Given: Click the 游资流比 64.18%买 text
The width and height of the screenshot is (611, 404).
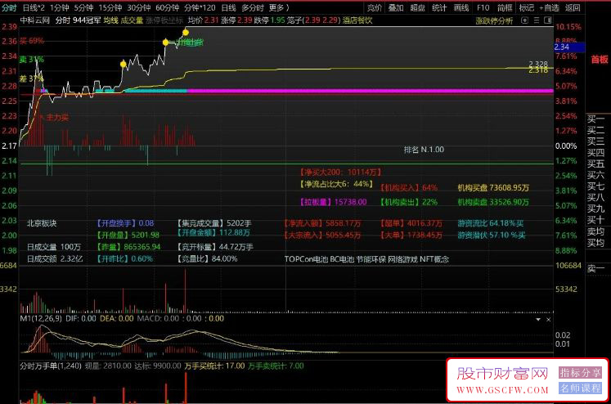Looking at the screenshot, I should (x=491, y=223).
